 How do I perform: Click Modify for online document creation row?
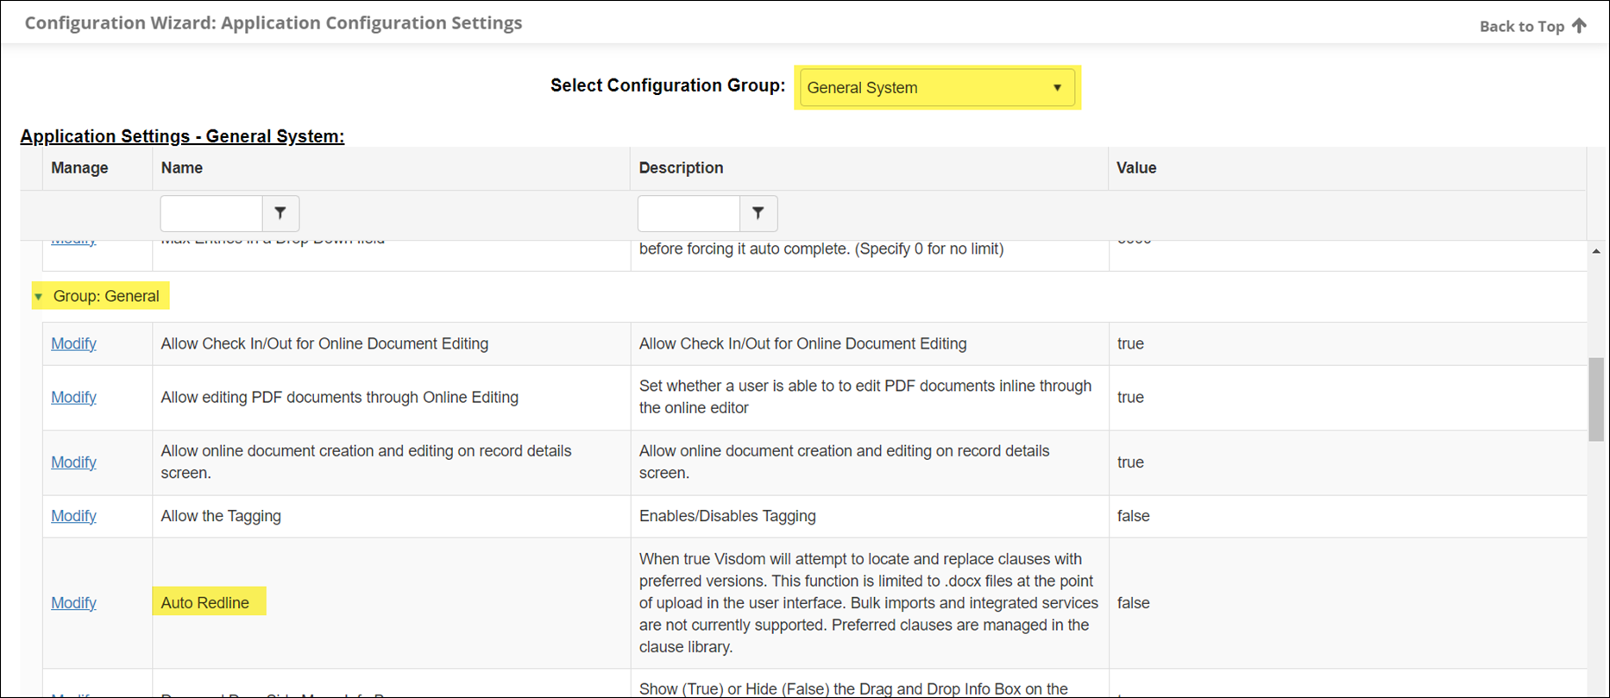pyautogui.click(x=73, y=462)
